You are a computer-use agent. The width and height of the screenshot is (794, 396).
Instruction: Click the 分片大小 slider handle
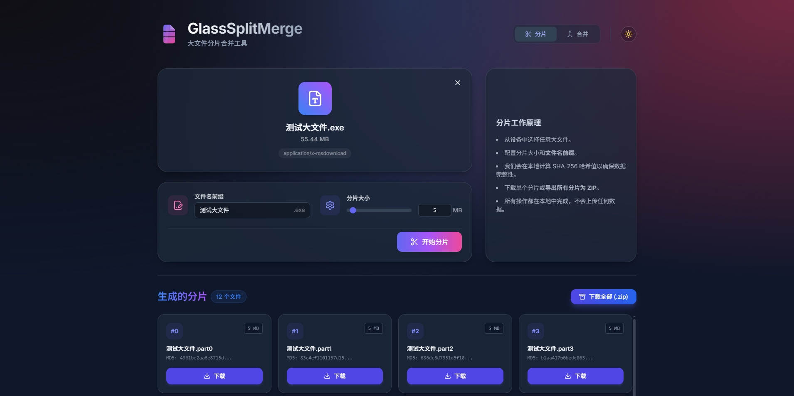click(353, 210)
